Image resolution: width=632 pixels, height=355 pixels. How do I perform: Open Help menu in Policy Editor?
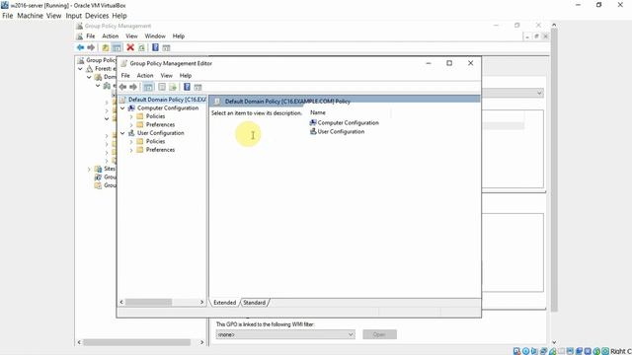point(186,75)
